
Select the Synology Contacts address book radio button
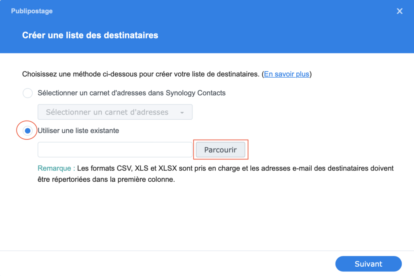27,93
